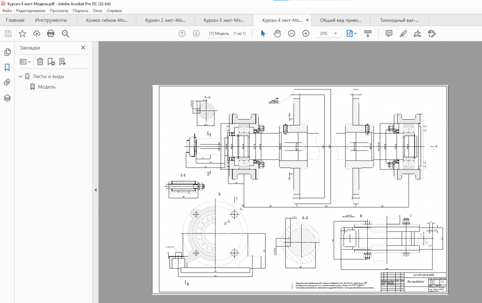The height and width of the screenshot is (303, 482).
Task: Toggle the Layers panel in left sidebar
Action: click(7, 98)
